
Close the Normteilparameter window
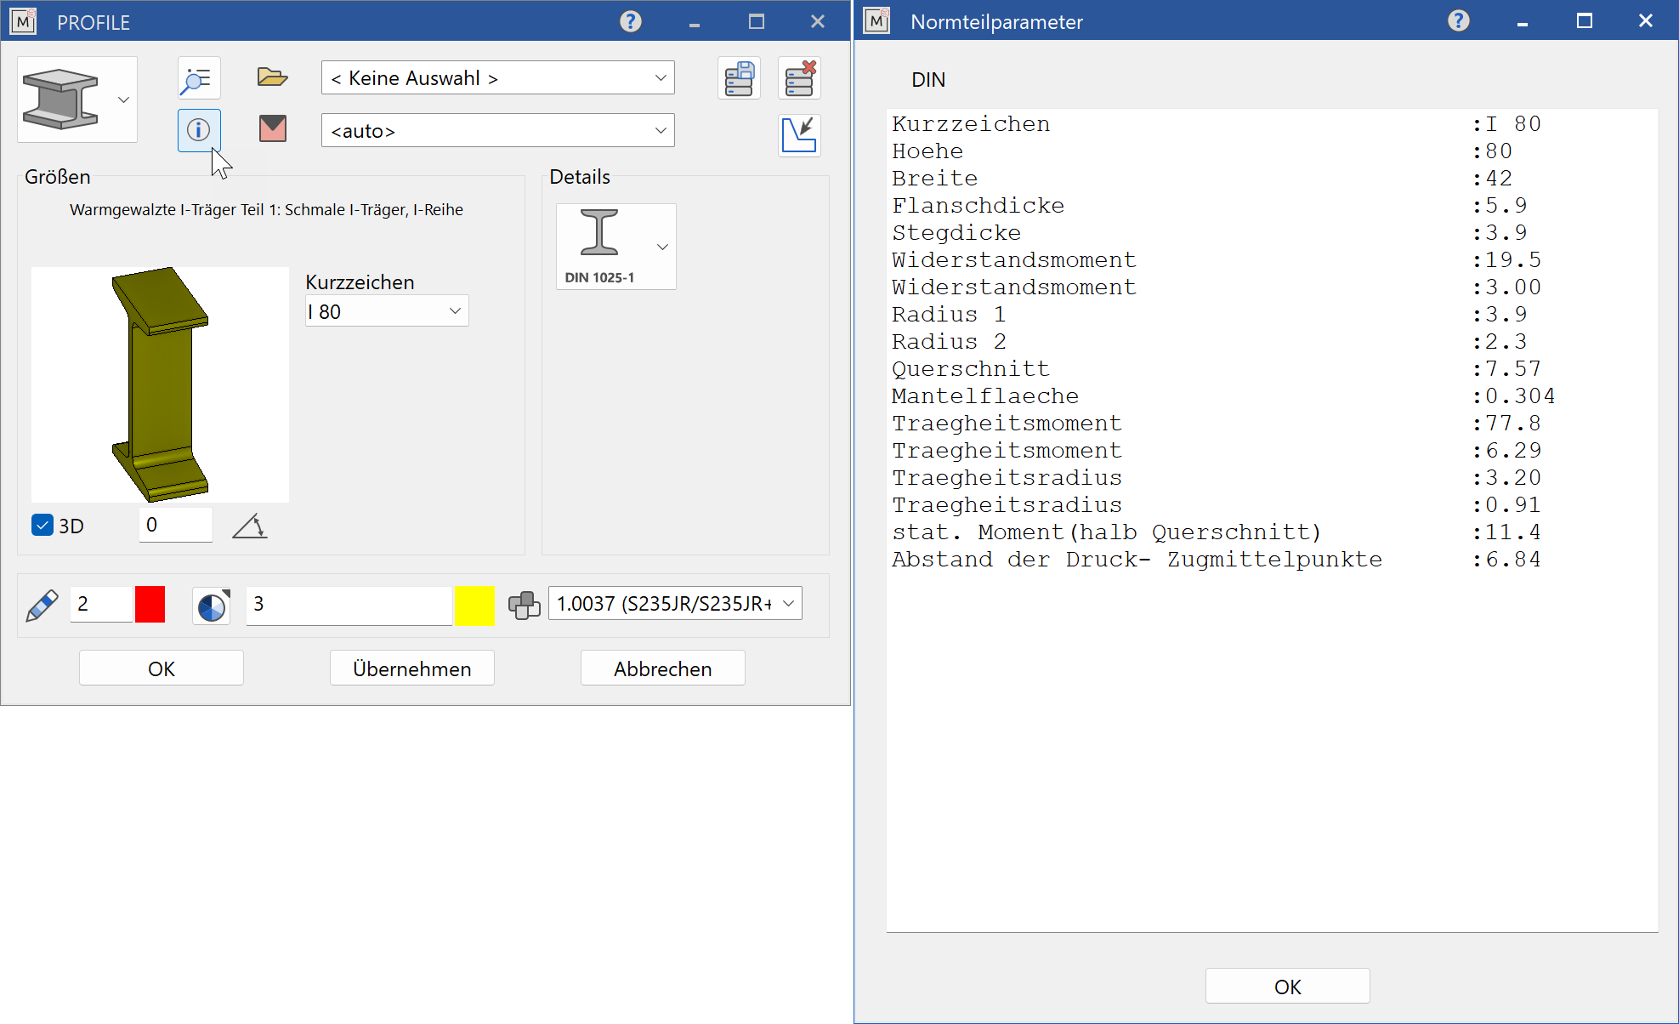(x=1646, y=21)
